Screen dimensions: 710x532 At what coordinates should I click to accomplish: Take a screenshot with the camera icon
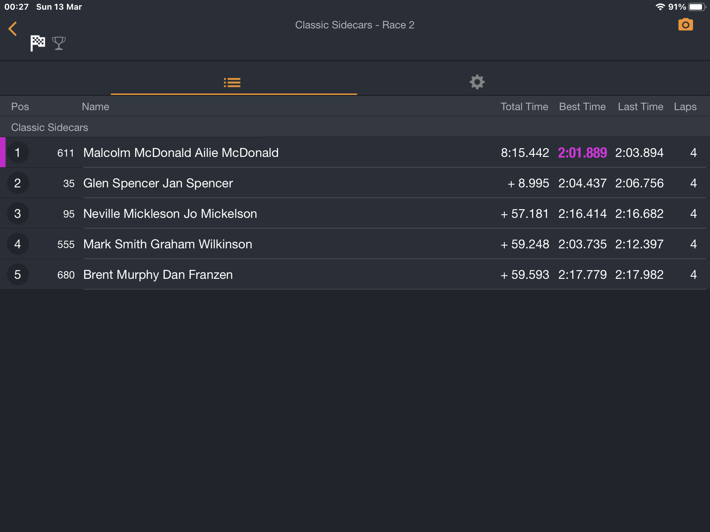[x=685, y=25]
